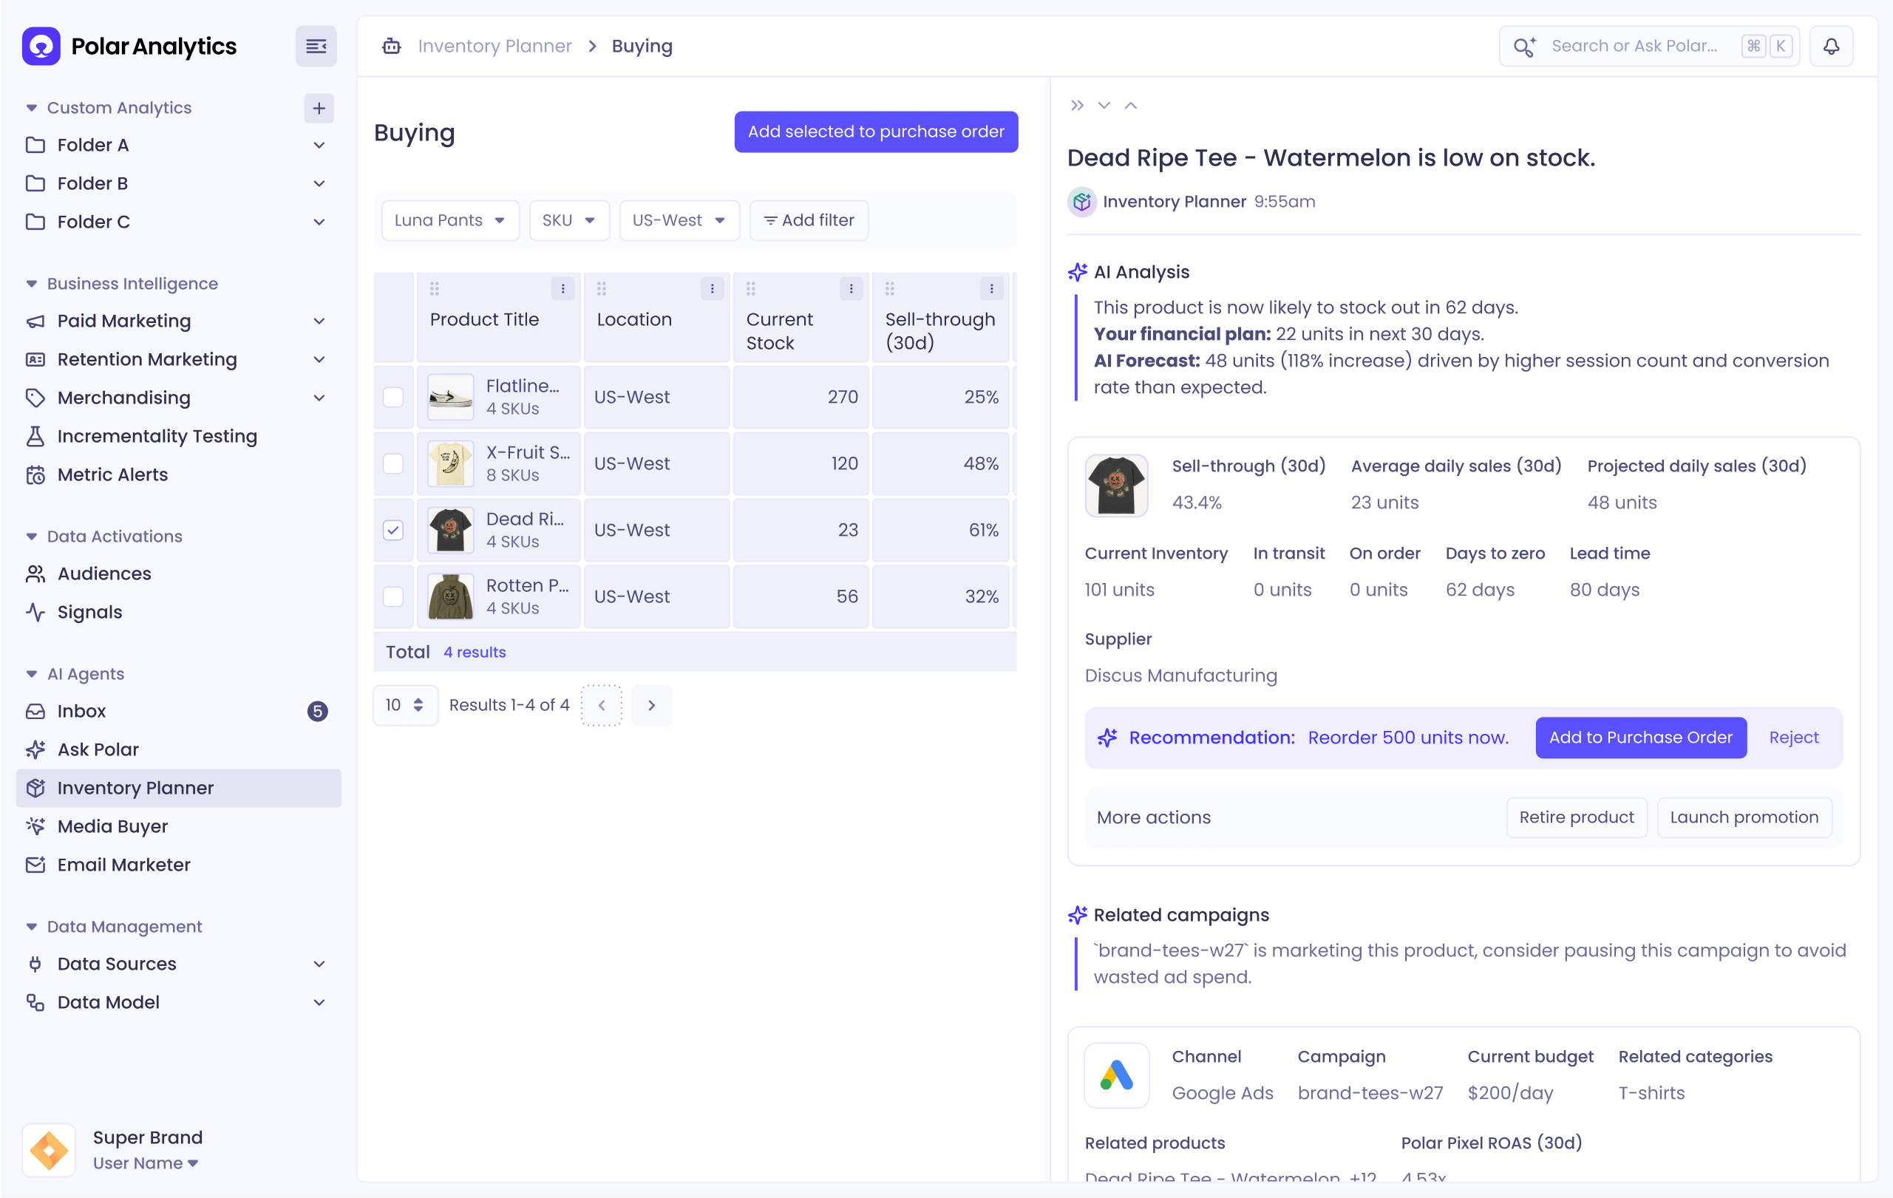Collapse the Business Intelligence group
The height and width of the screenshot is (1198, 1893).
click(32, 284)
